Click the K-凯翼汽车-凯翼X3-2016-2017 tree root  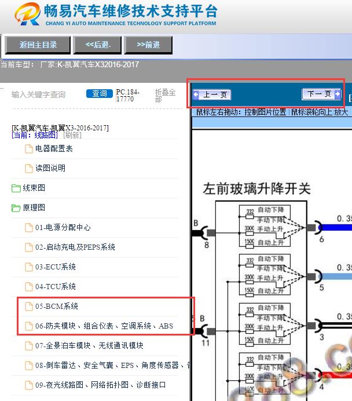pos(60,127)
